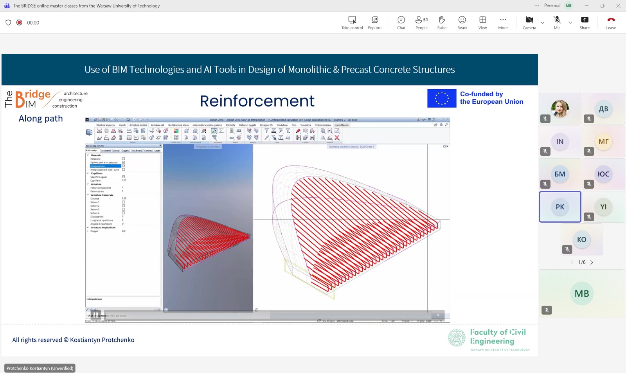Select the PK participant tile
626x373 pixels.
coord(560,207)
